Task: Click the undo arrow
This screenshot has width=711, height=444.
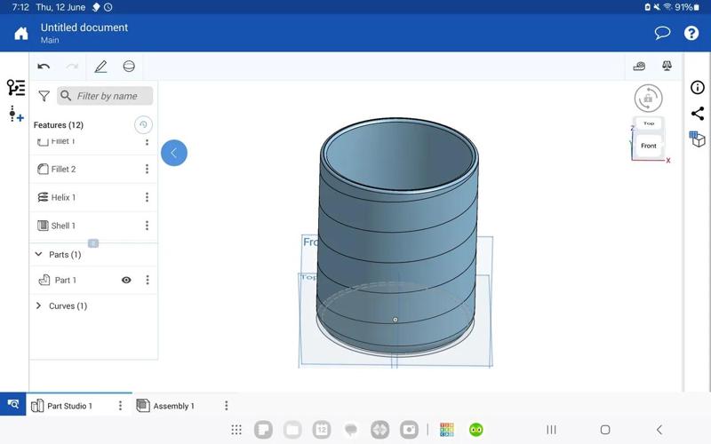Action: tap(44, 67)
